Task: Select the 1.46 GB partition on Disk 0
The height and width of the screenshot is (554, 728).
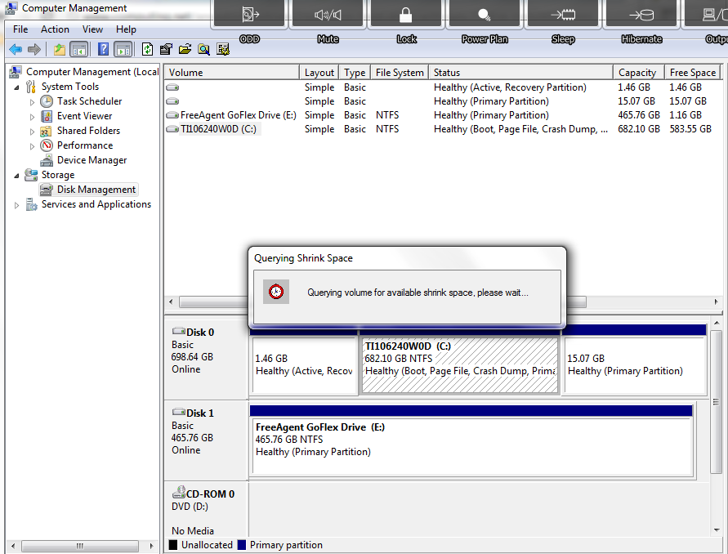Action: [x=304, y=365]
